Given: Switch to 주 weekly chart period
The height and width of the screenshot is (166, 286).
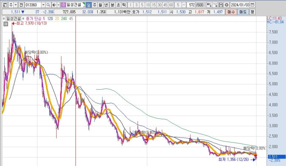Looking at the screenshot, I should click(x=94, y=5).
